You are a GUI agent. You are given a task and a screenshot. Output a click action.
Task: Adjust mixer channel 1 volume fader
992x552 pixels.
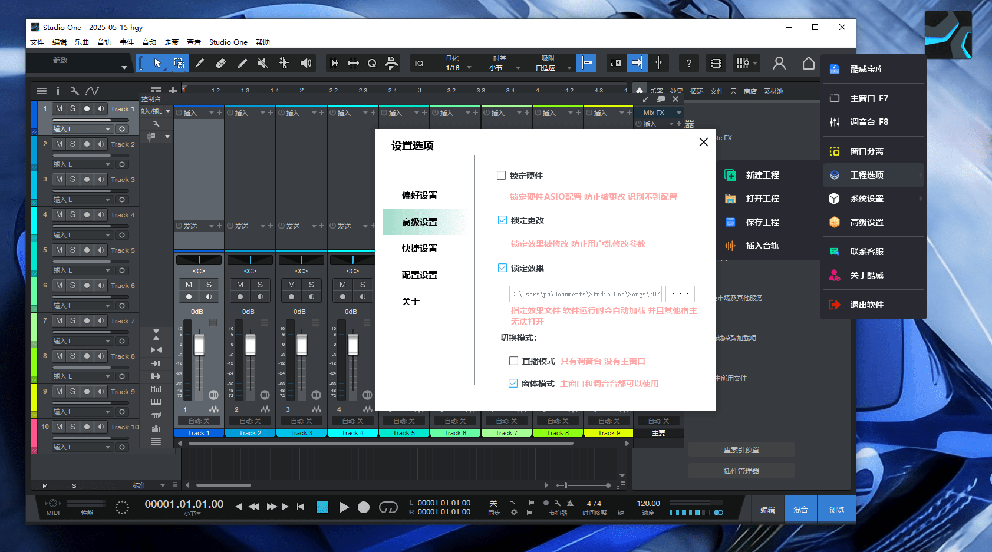pos(199,345)
